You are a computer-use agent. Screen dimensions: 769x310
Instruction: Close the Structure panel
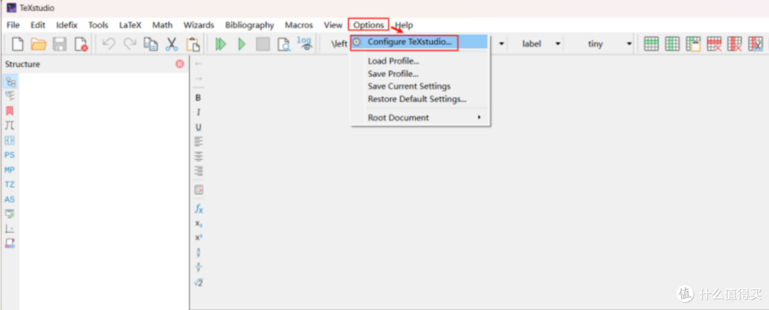coord(180,64)
